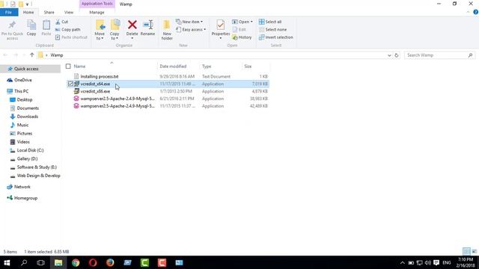
Task: Click Wamp in the address bar
Action: tap(57, 55)
